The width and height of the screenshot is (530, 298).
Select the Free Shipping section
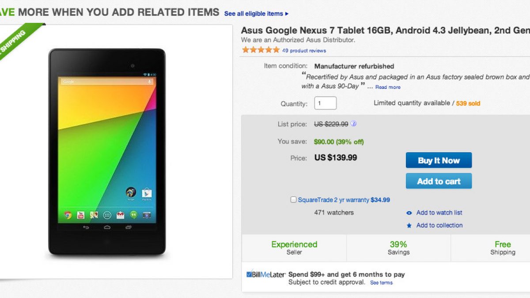tap(503, 248)
